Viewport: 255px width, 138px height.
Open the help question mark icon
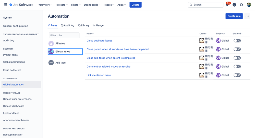(x=234, y=5)
